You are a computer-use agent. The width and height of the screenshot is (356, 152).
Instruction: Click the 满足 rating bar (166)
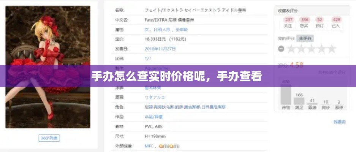(x=299, y=101)
